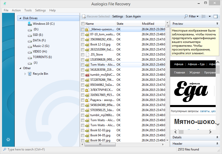The height and width of the screenshot is (154, 222).
Task: Select the Windows 10 (C:) drive icon
Action: point(30,24)
